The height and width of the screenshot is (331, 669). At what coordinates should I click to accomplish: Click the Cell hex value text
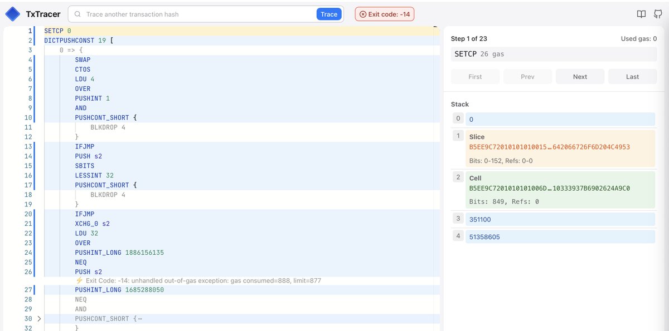(550, 188)
